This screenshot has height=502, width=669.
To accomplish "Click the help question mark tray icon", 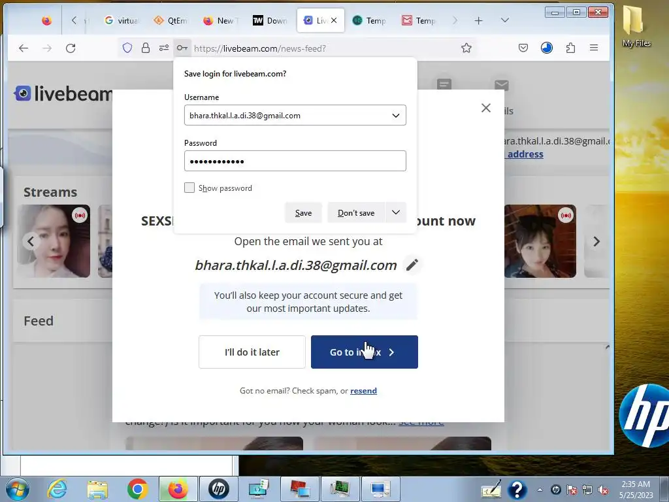I will coord(517,490).
